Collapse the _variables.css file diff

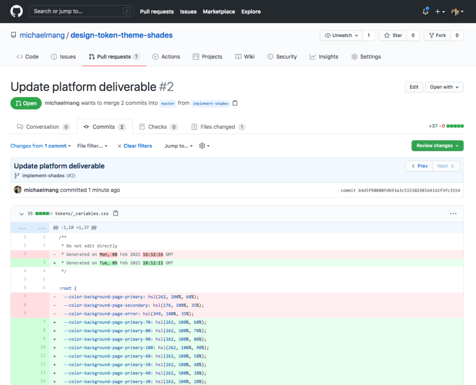click(21, 214)
